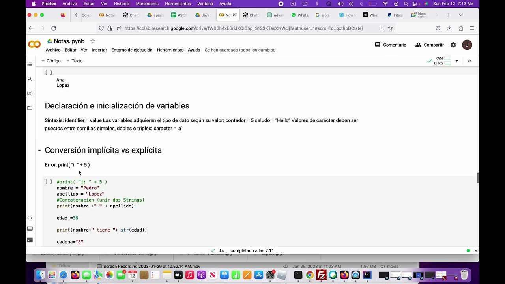Image resolution: width=505 pixels, height=284 pixels.
Task: Rename the Notas.ipynb title
Action: (x=69, y=41)
